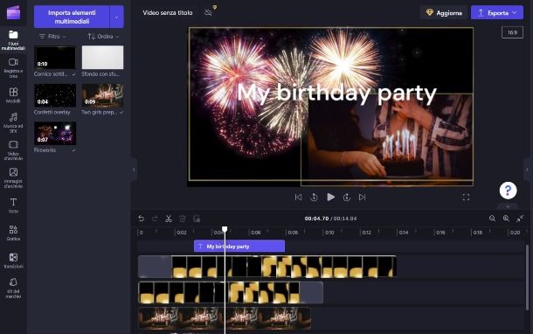Skip to the end of video

point(363,198)
